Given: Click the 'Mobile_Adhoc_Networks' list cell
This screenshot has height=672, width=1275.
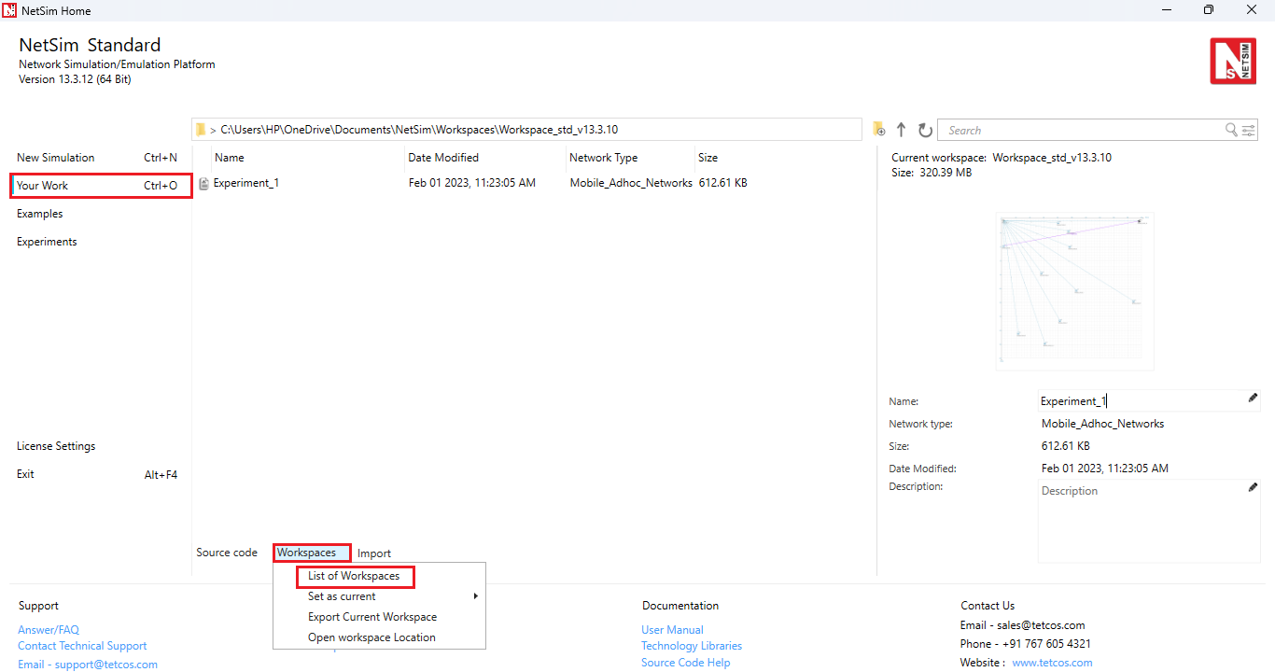Looking at the screenshot, I should click(x=631, y=183).
